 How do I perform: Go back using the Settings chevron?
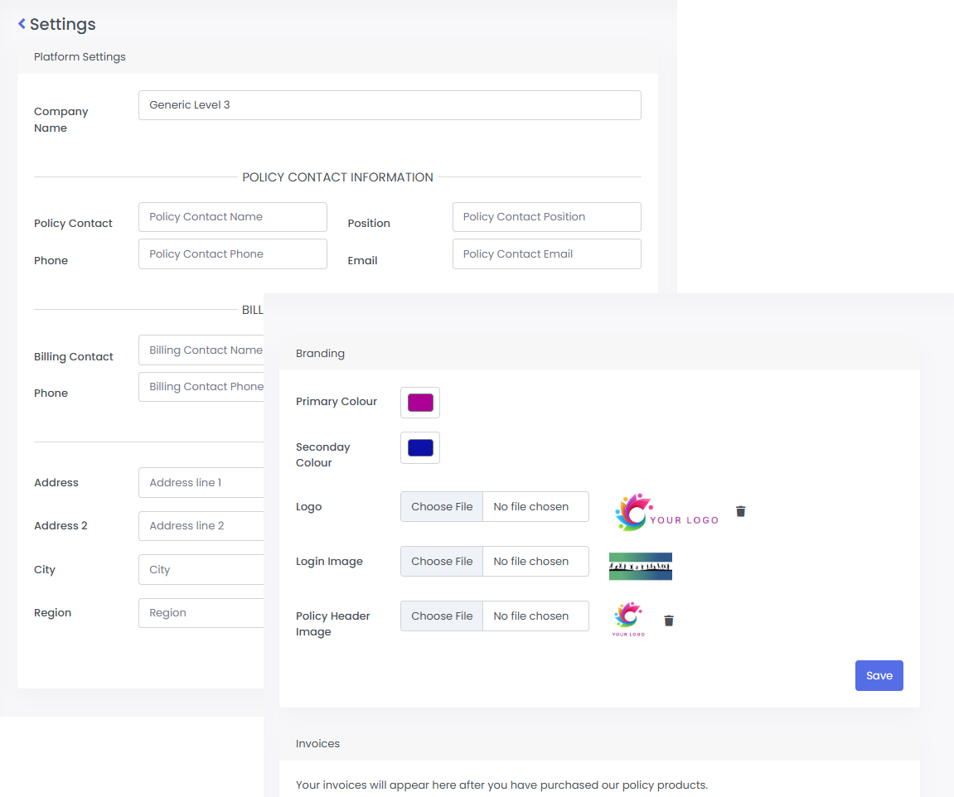22,24
